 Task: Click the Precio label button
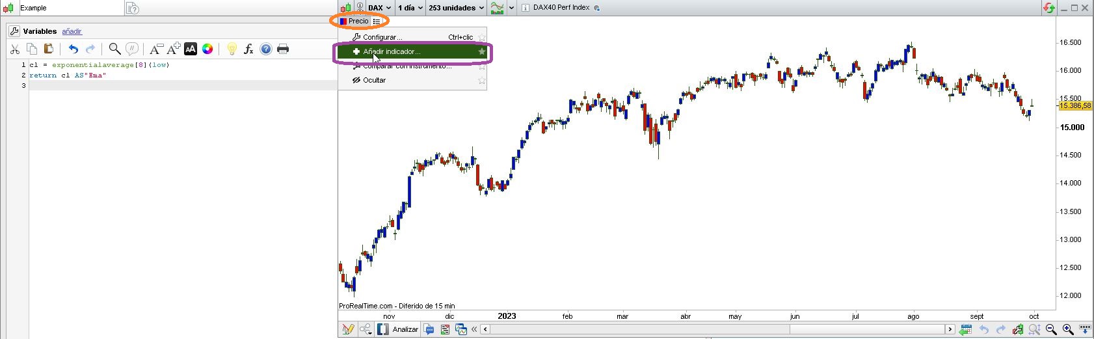coord(354,21)
